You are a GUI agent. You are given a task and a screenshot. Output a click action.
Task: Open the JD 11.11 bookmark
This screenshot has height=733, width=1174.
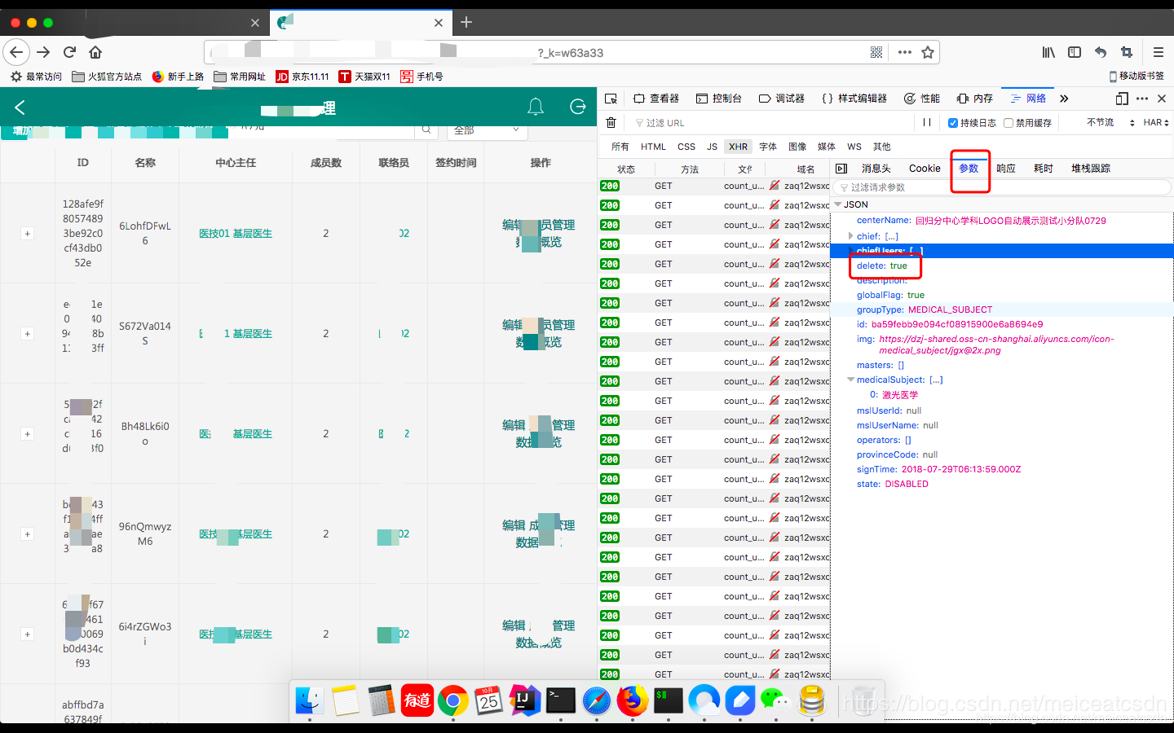point(302,77)
